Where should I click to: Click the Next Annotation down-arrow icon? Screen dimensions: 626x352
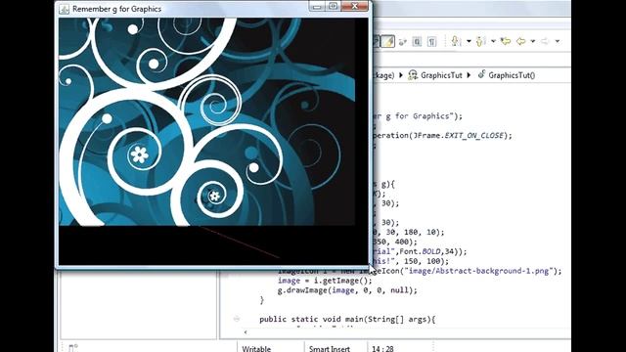pos(457,41)
